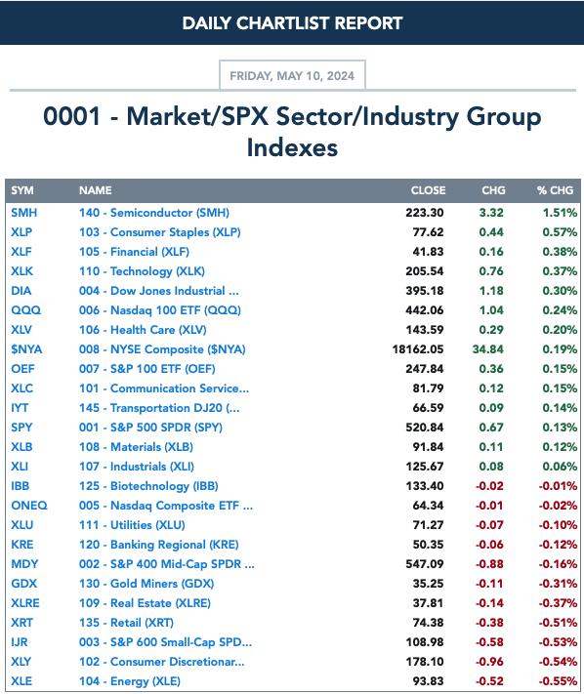Open 001 - S&P 500 SPDR (SPY)

click(x=150, y=428)
